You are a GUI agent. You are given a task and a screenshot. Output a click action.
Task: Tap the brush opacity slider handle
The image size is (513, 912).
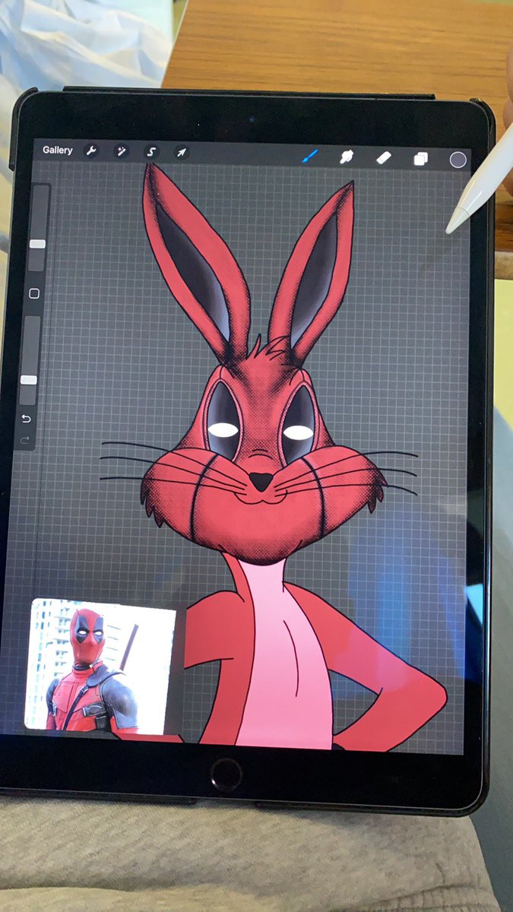(29, 379)
